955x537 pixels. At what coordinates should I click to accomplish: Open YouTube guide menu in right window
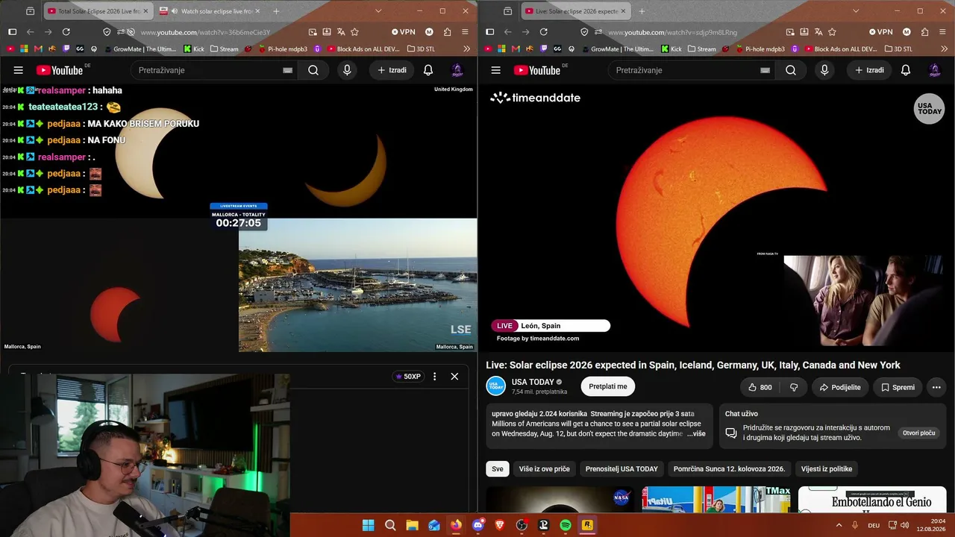pos(495,70)
